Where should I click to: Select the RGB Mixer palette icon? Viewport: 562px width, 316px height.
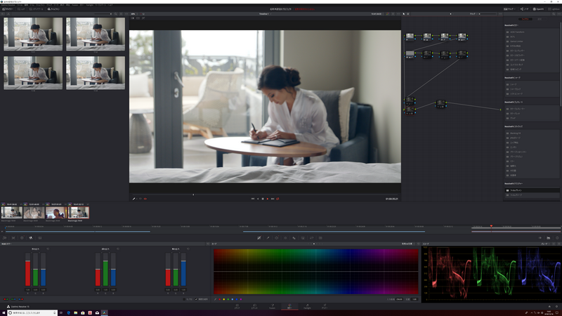tap(31, 238)
